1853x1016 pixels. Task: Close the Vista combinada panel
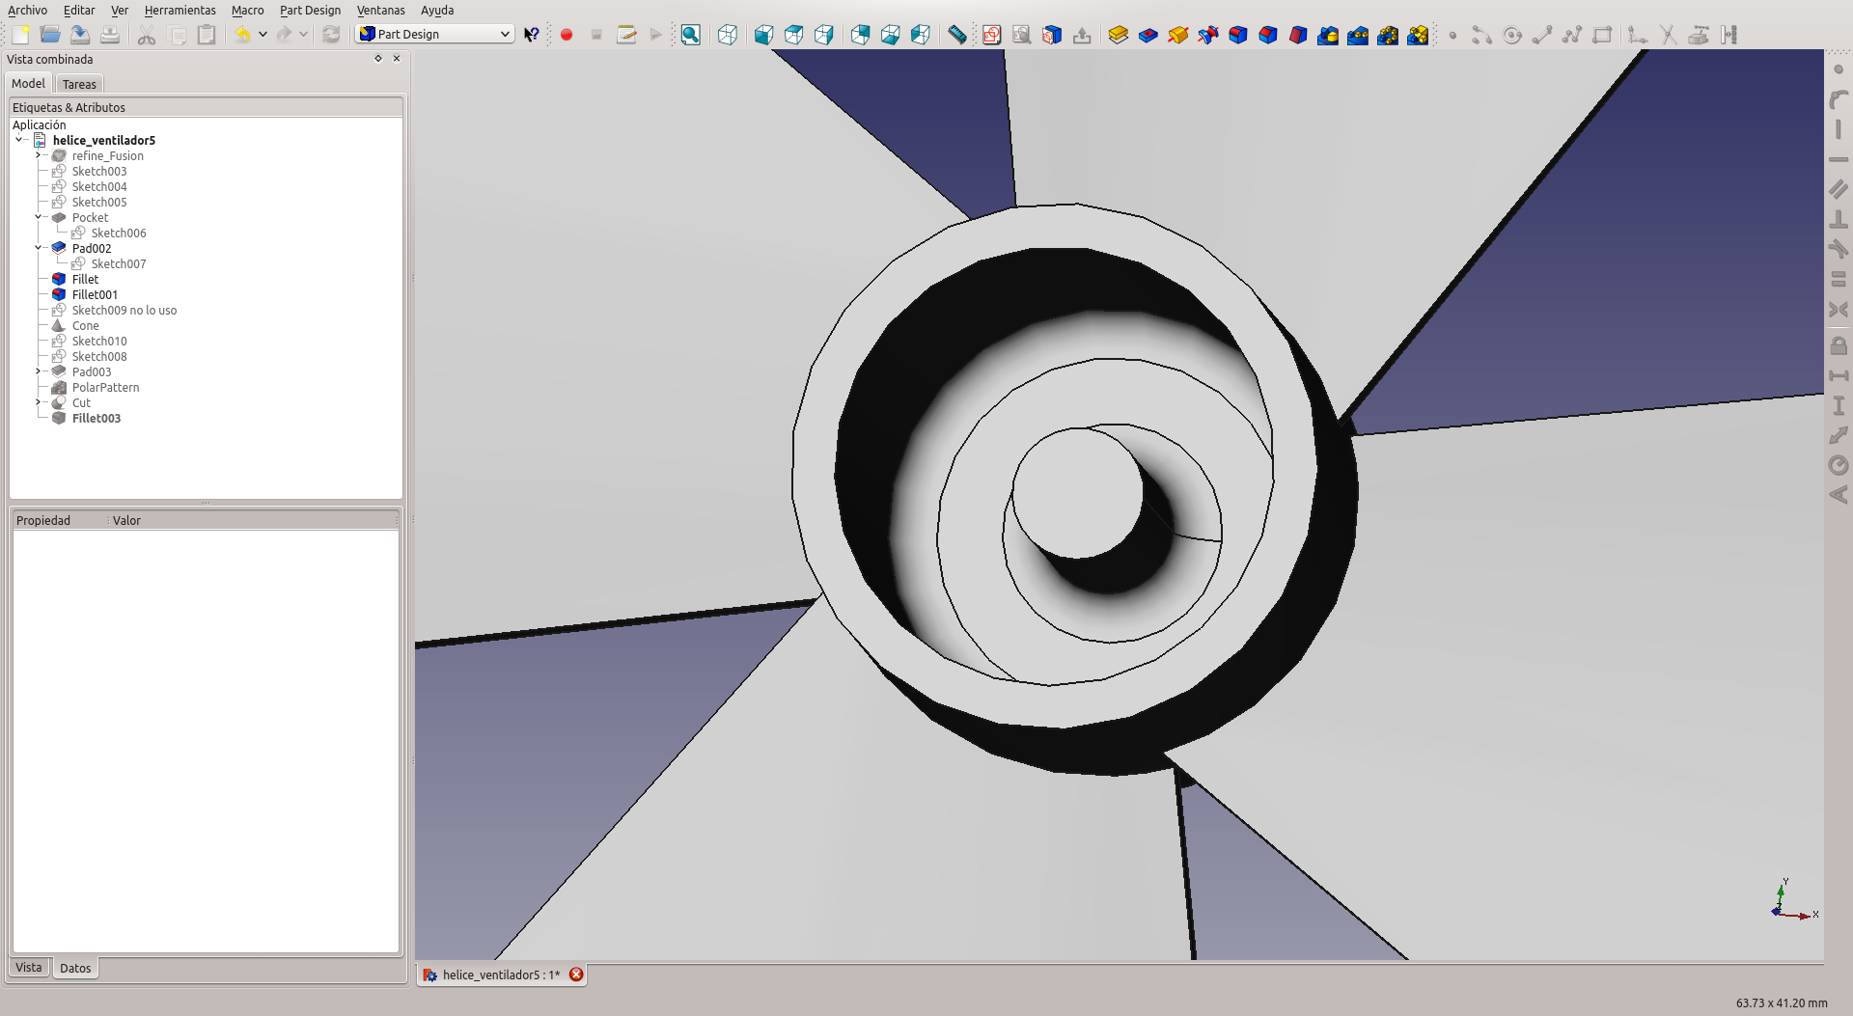point(397,59)
